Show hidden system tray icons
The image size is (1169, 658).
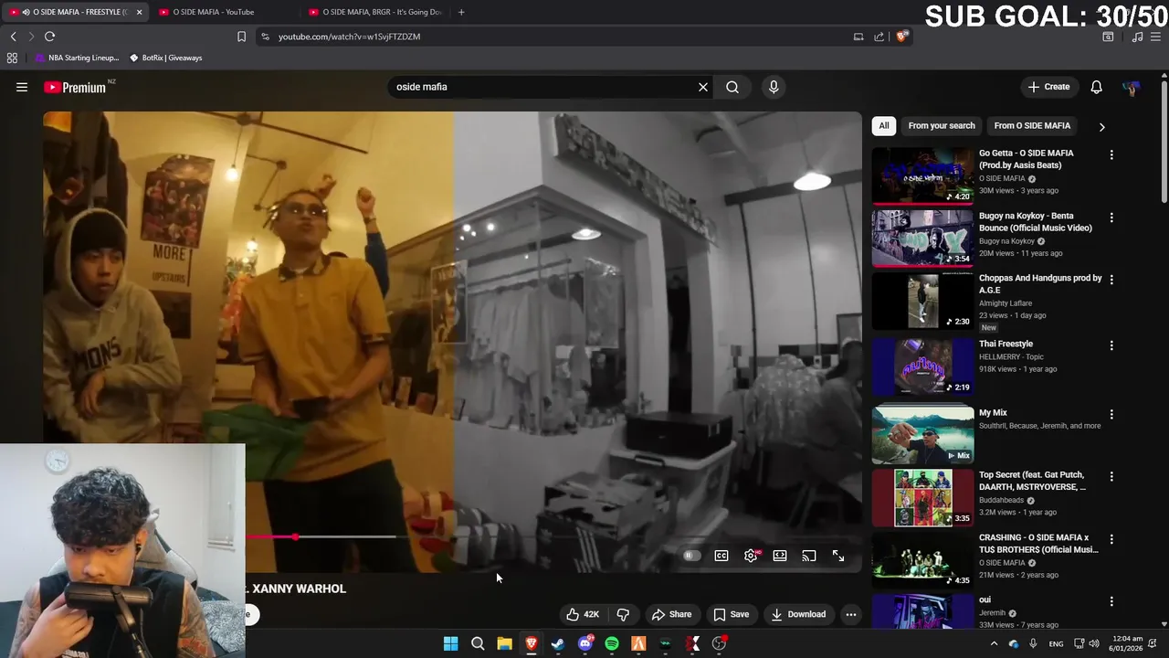tap(994, 643)
